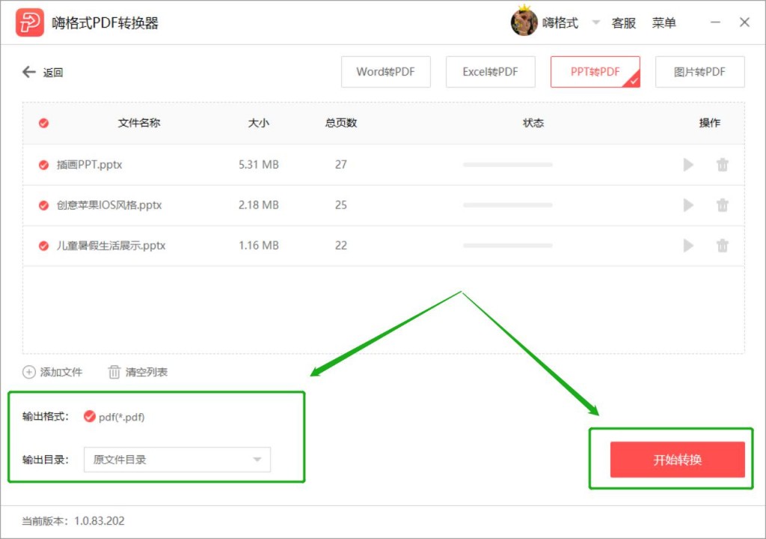
Task: Click the plus icon beside 添加文件
Action: [x=29, y=372]
